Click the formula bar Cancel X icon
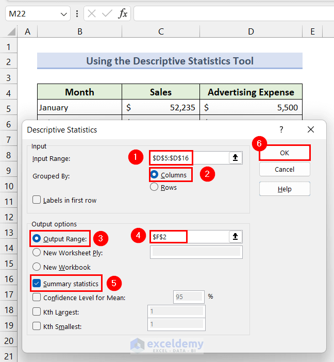Image resolution: width=334 pixels, height=362 pixels. 92,13
